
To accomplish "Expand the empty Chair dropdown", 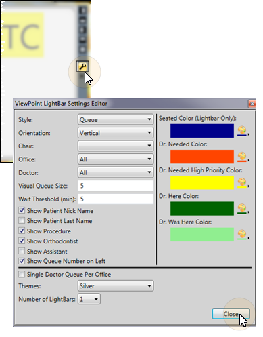I will click(116, 146).
